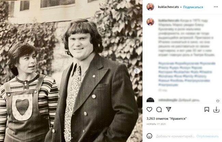
Task: Save post with the bookmark icon
Action: coord(207,110)
